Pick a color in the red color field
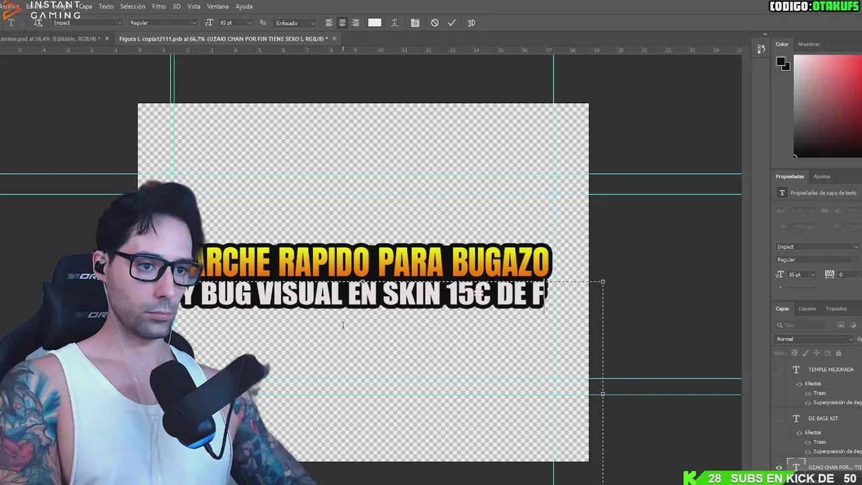The image size is (862, 485). (828, 106)
